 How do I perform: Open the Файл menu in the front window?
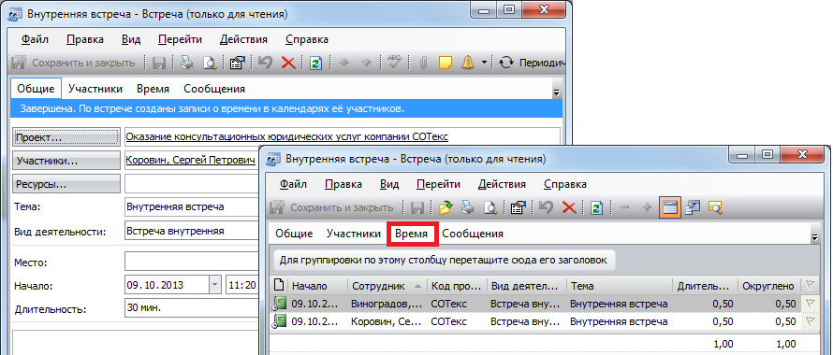pos(293,184)
